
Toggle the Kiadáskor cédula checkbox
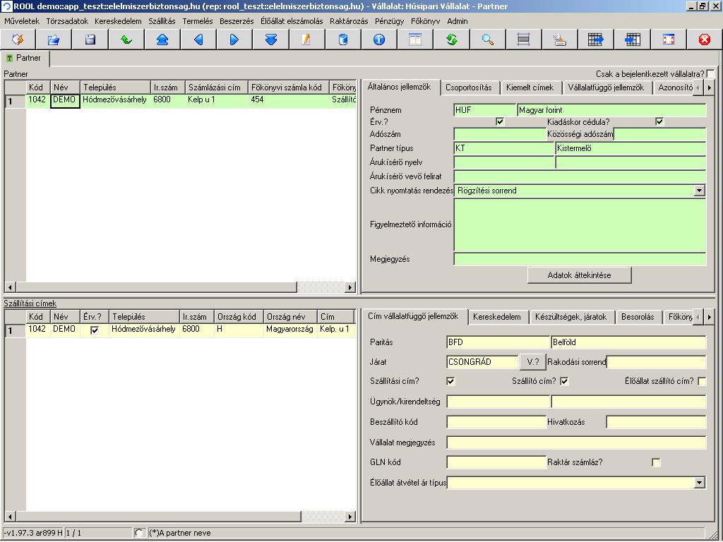click(659, 121)
